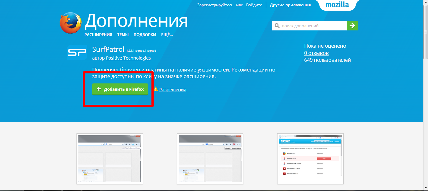
Task: Click the mozilla logo tab
Action: [337, 5]
